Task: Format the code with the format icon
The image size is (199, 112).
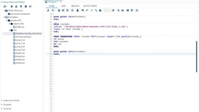Action: 127,10
